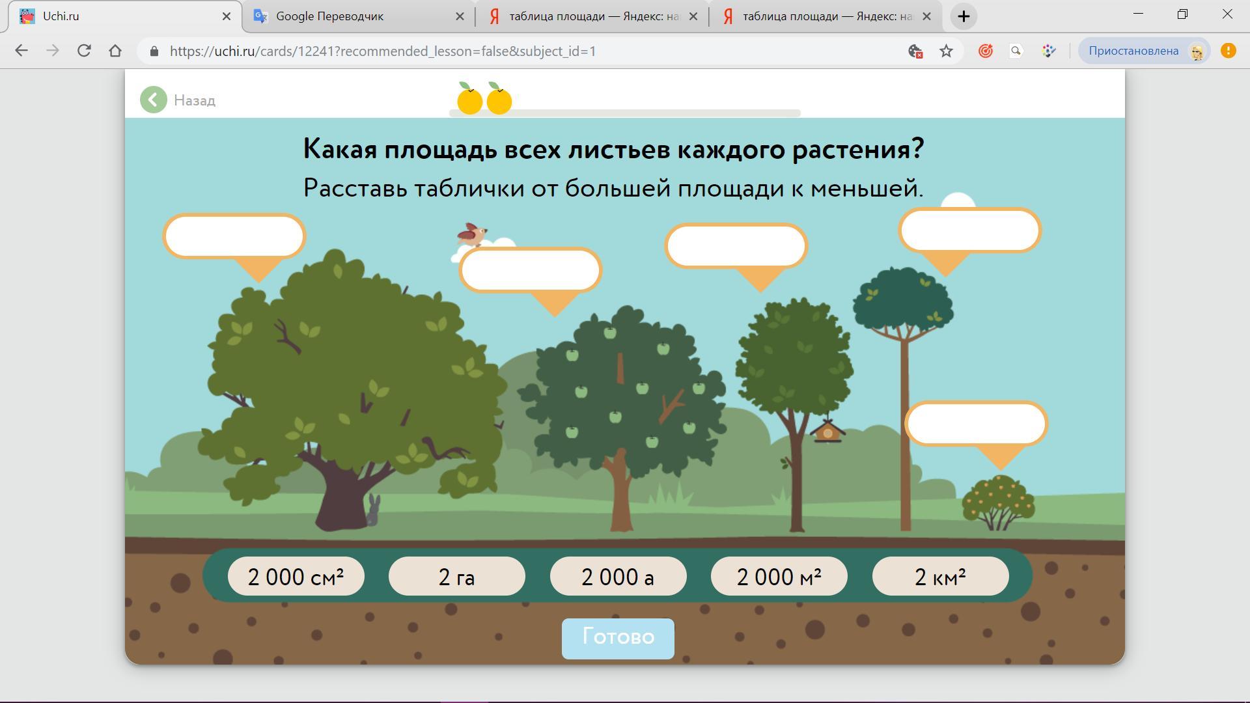Click the red target extension icon
The height and width of the screenshot is (703, 1250).
[986, 51]
